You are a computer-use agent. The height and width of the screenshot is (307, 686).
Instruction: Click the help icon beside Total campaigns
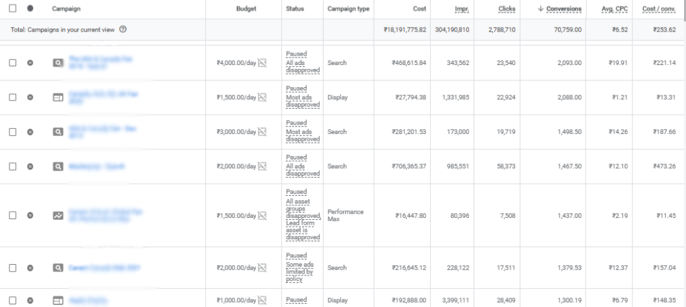(x=123, y=29)
